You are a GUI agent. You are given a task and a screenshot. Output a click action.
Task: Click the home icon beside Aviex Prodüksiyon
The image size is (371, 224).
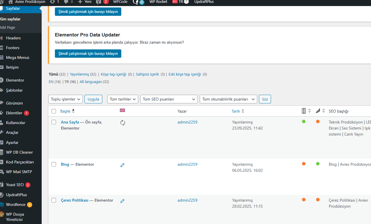click(10, 2)
